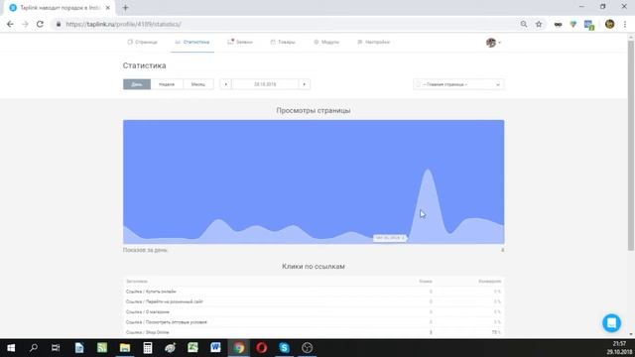The image size is (635, 357).
Task: Click the browser forward arrow
Action: 25,24
